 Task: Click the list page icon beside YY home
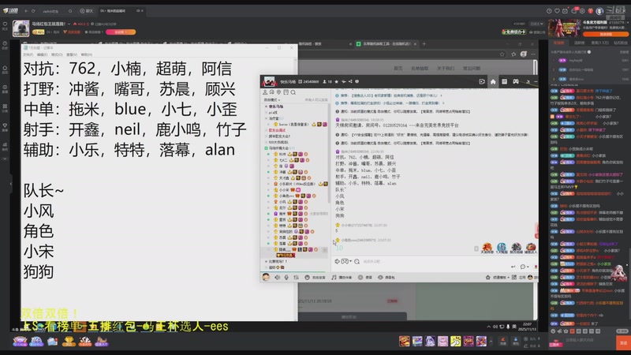click(504, 82)
